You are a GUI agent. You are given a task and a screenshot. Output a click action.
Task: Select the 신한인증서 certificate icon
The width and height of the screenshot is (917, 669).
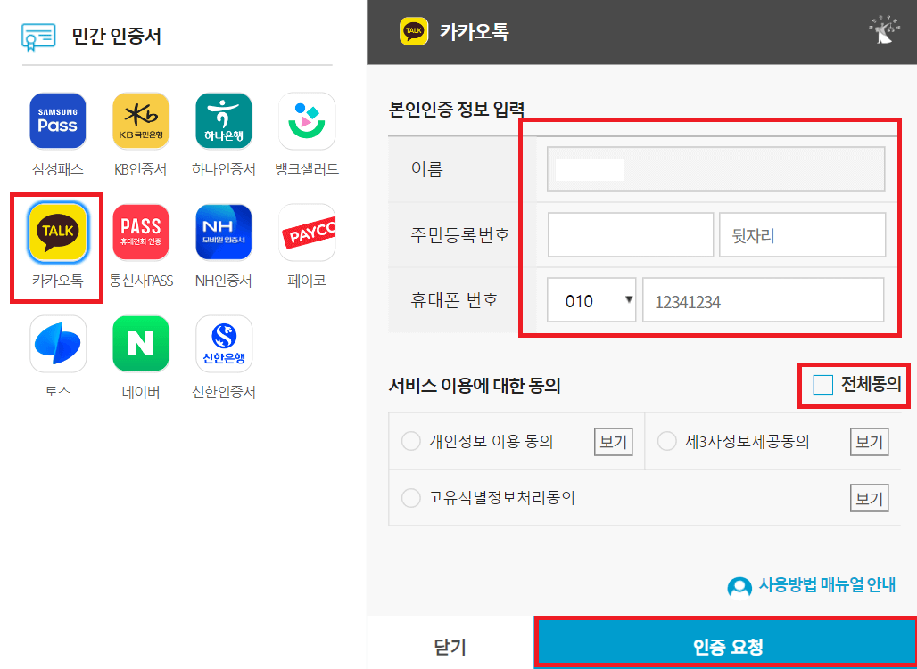click(x=224, y=344)
